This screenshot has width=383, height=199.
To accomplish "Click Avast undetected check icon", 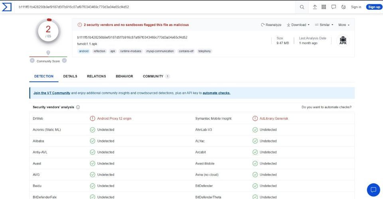I will click(x=92, y=164).
